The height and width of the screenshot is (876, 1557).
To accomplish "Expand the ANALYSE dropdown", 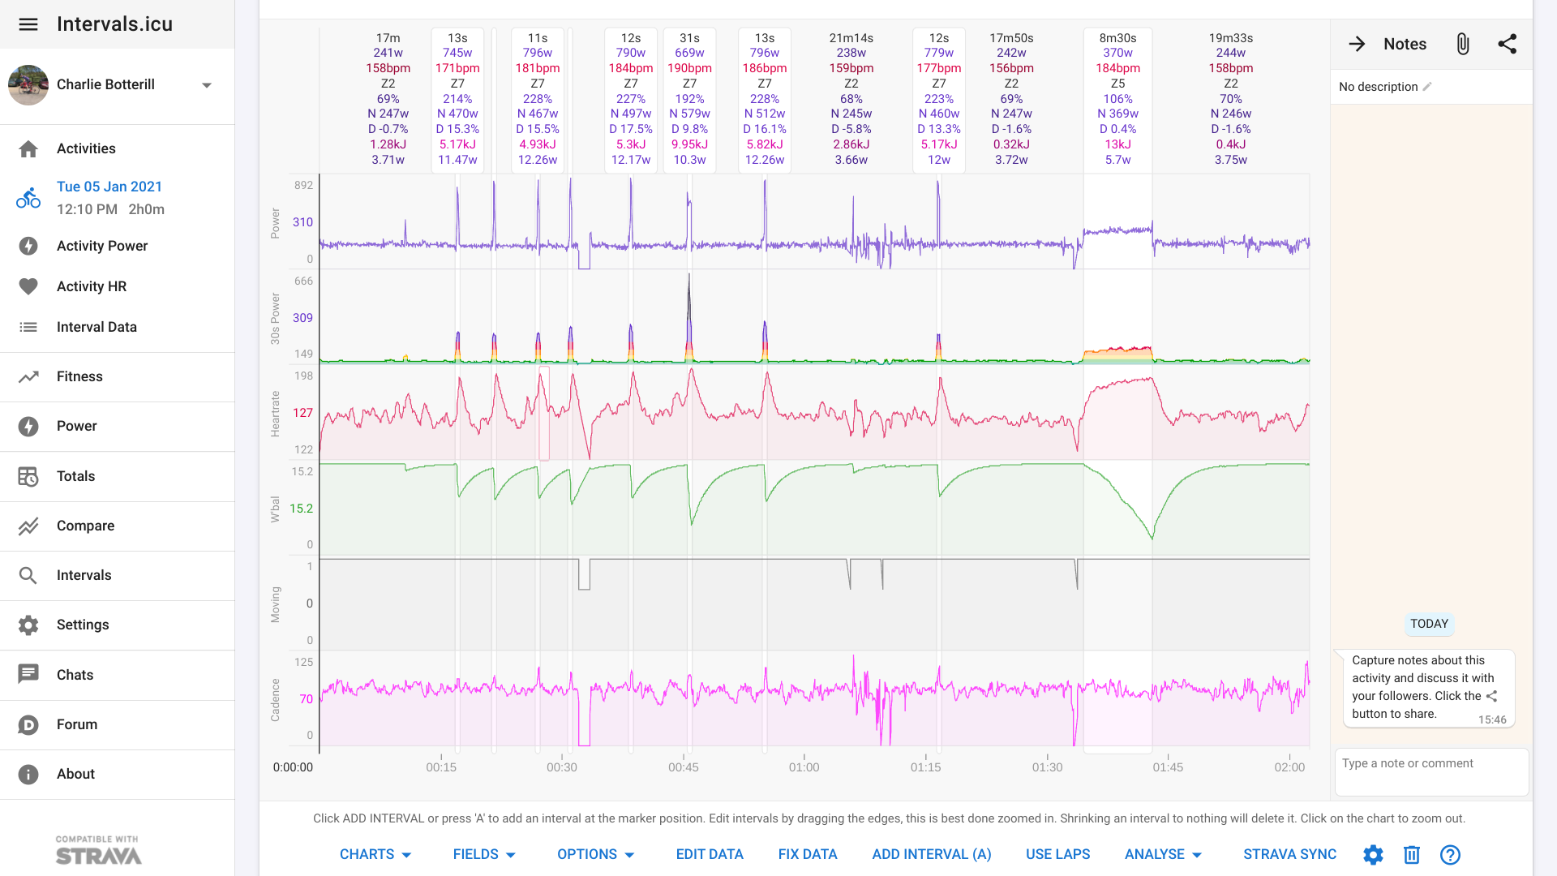I will pos(1163,854).
